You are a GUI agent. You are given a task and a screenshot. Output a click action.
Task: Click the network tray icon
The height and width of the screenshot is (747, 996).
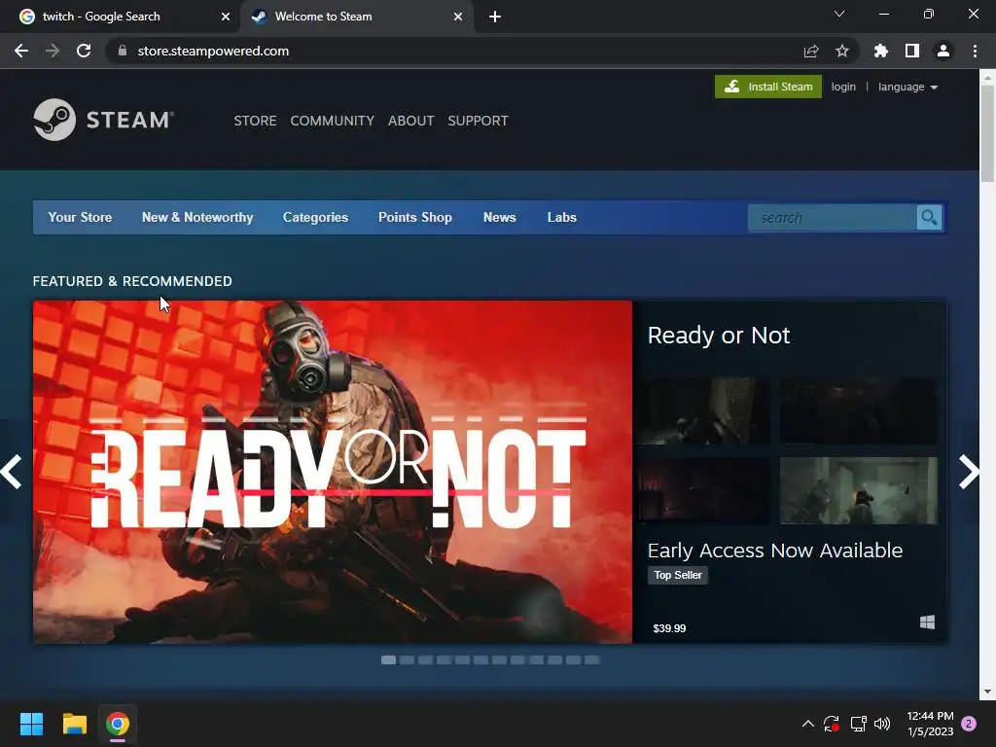(858, 724)
